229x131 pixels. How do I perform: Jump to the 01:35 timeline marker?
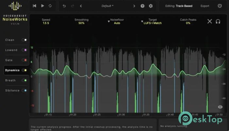146,115
